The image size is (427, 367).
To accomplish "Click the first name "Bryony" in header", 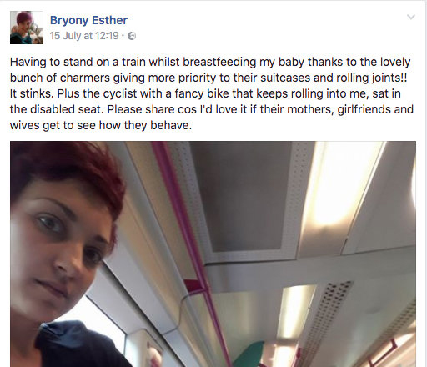I will point(69,20).
